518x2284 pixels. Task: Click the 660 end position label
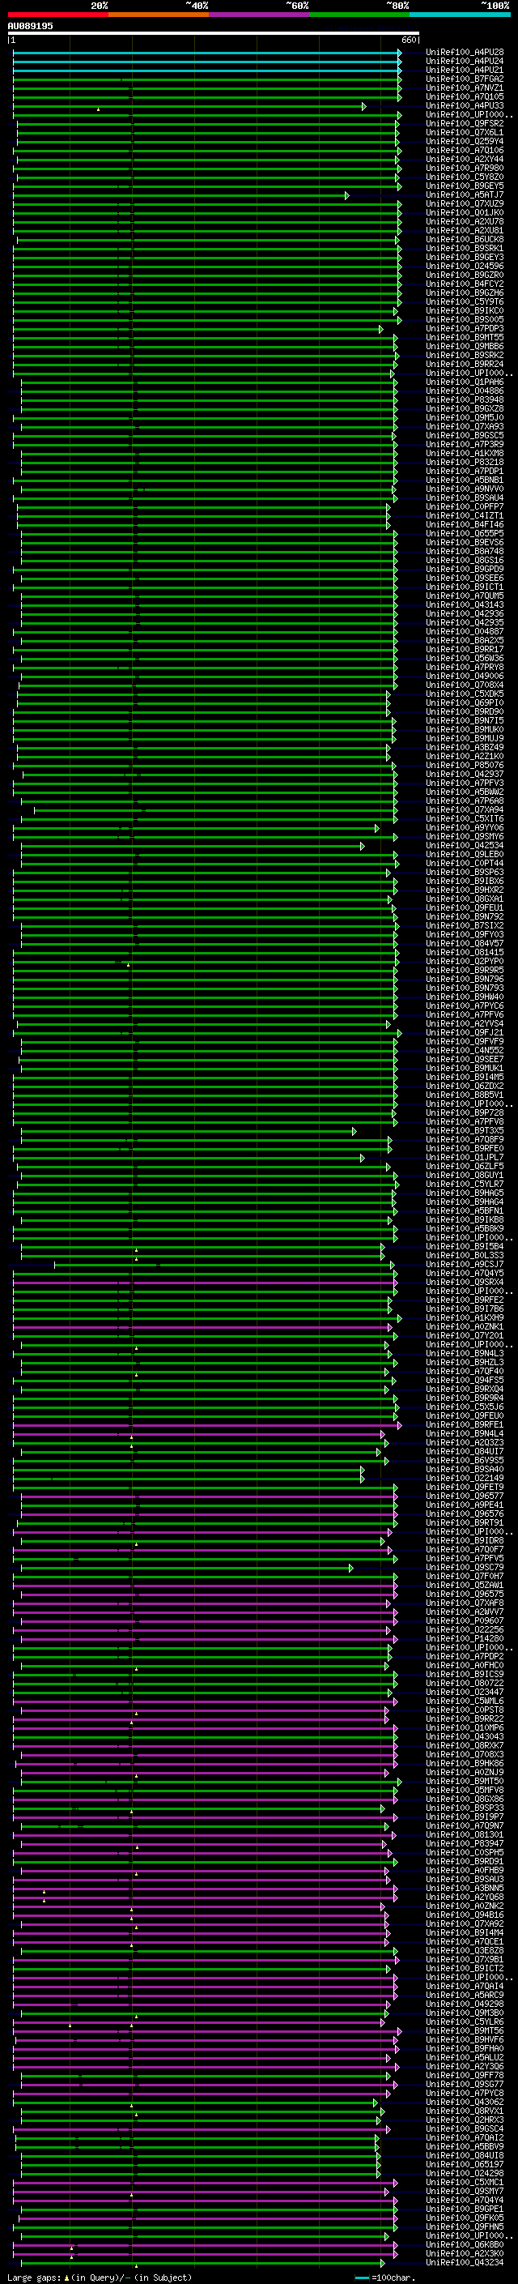[x=408, y=40]
